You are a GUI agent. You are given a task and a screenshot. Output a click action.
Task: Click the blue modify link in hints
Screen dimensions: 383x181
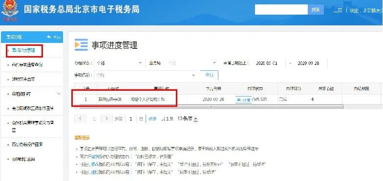click(x=95, y=164)
